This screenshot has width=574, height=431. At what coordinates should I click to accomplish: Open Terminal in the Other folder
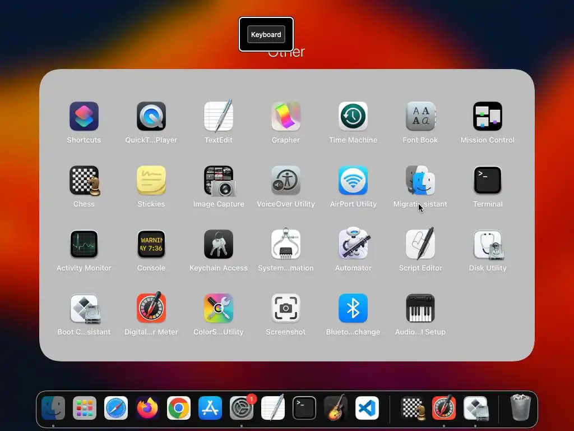(488, 180)
